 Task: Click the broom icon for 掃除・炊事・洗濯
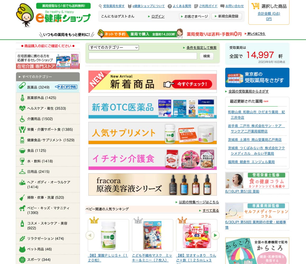[x=22, y=198]
